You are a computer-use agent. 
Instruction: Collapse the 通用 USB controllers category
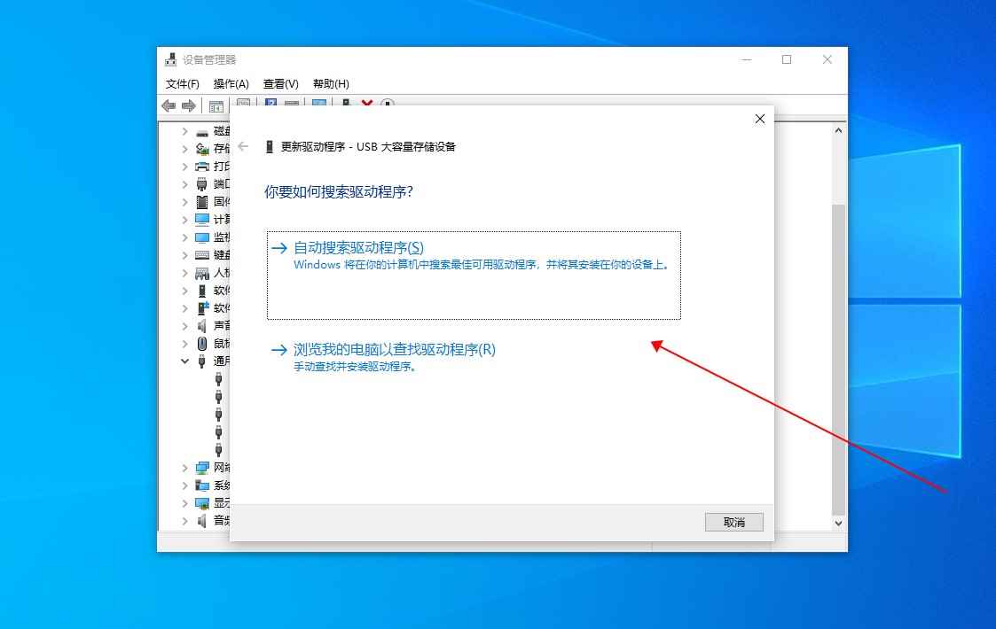pos(184,361)
